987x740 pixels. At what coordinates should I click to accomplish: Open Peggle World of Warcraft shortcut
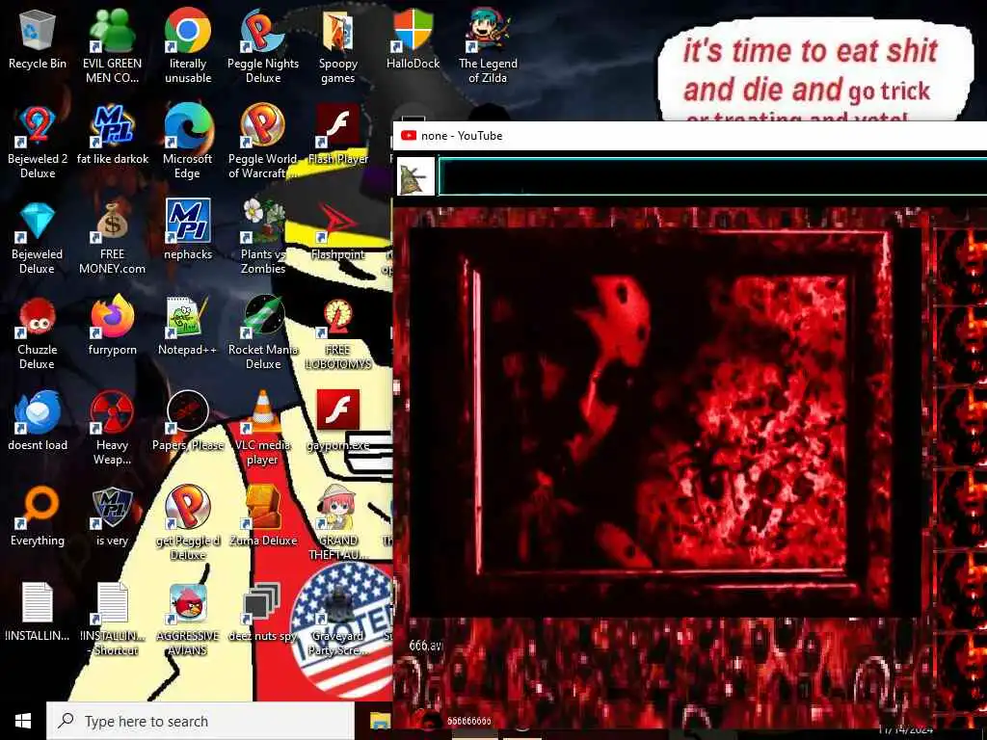tap(263, 143)
